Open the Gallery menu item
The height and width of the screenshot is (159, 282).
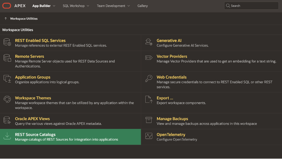(143, 6)
